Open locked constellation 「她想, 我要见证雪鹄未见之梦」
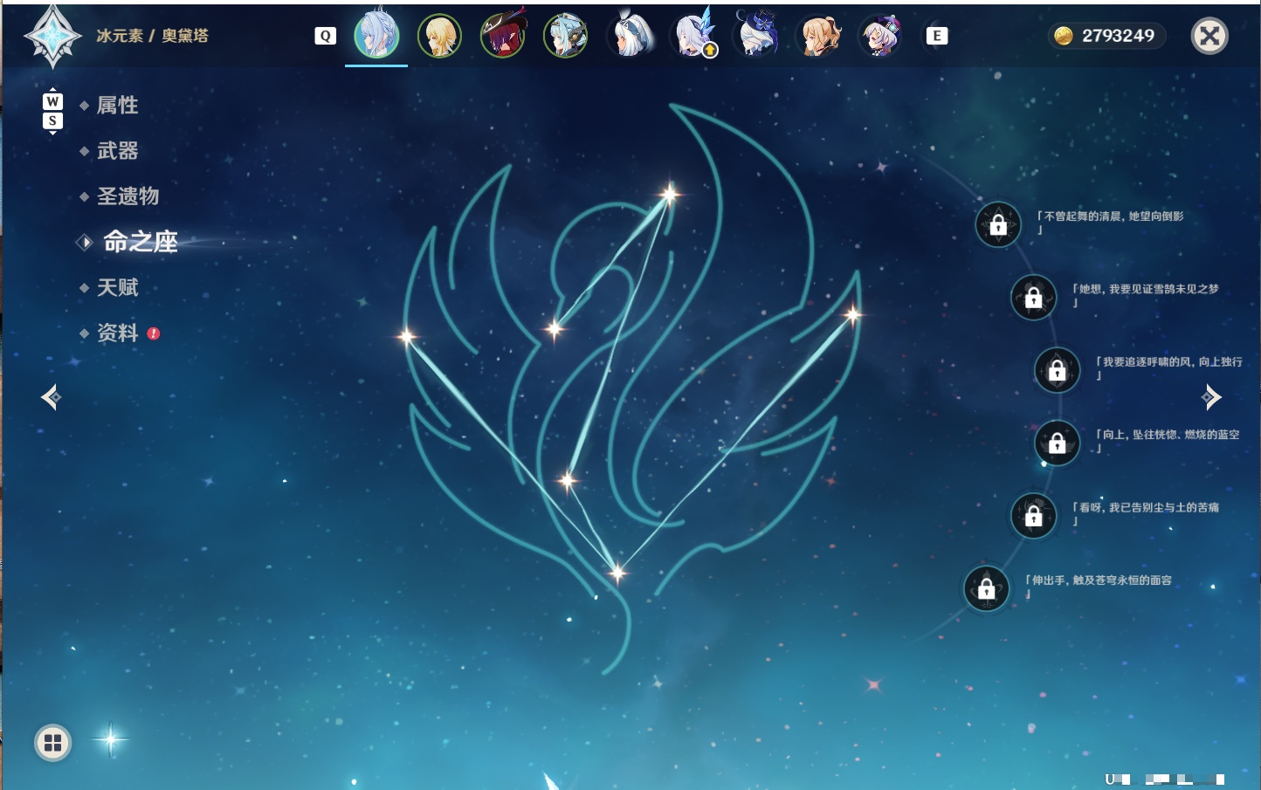This screenshot has height=790, width=1261. pos(1034,298)
